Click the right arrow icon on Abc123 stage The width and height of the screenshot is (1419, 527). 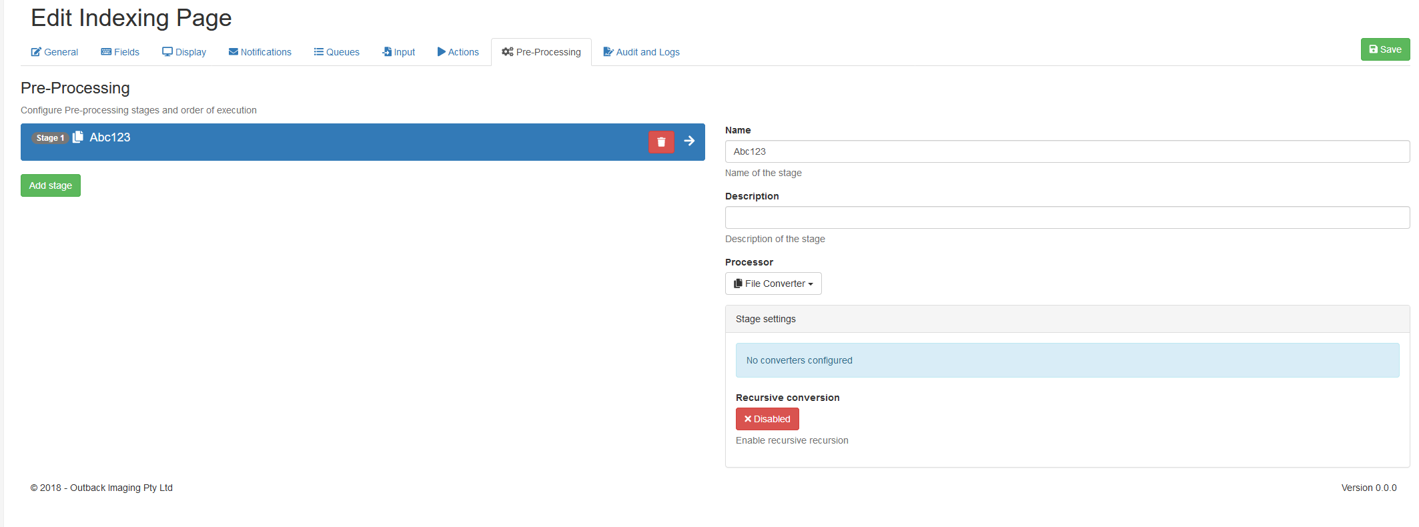[x=689, y=141]
